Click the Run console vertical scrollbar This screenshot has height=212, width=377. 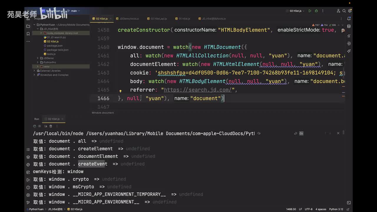[x=343, y=133]
